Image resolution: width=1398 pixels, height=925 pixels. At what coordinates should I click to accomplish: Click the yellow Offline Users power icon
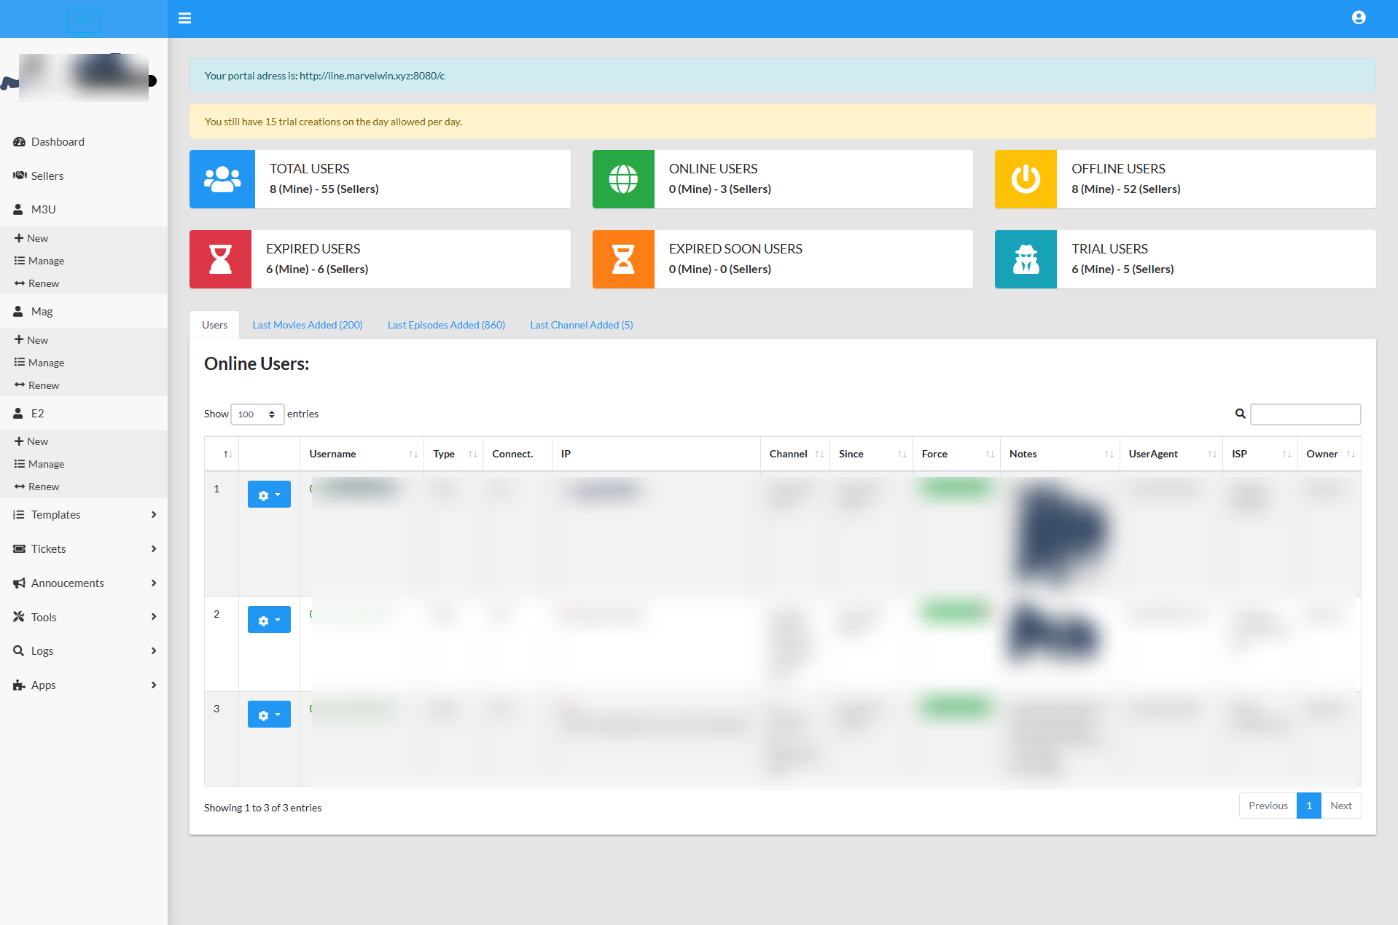click(x=1025, y=179)
